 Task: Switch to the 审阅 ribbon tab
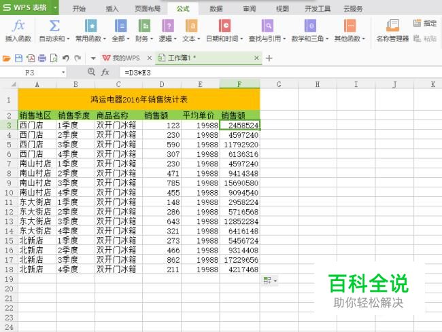(x=250, y=9)
